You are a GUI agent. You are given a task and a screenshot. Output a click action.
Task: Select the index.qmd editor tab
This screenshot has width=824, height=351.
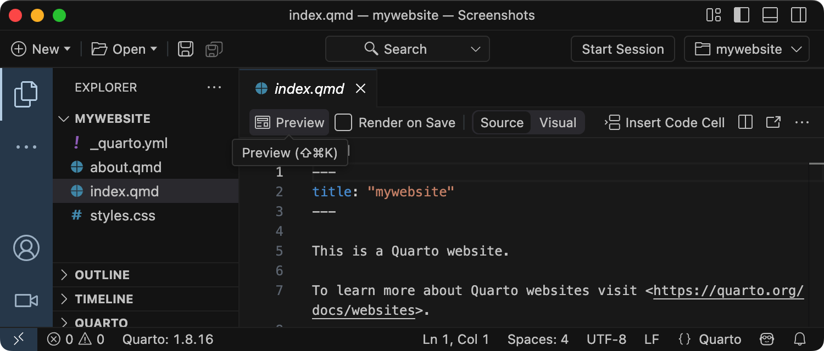309,89
